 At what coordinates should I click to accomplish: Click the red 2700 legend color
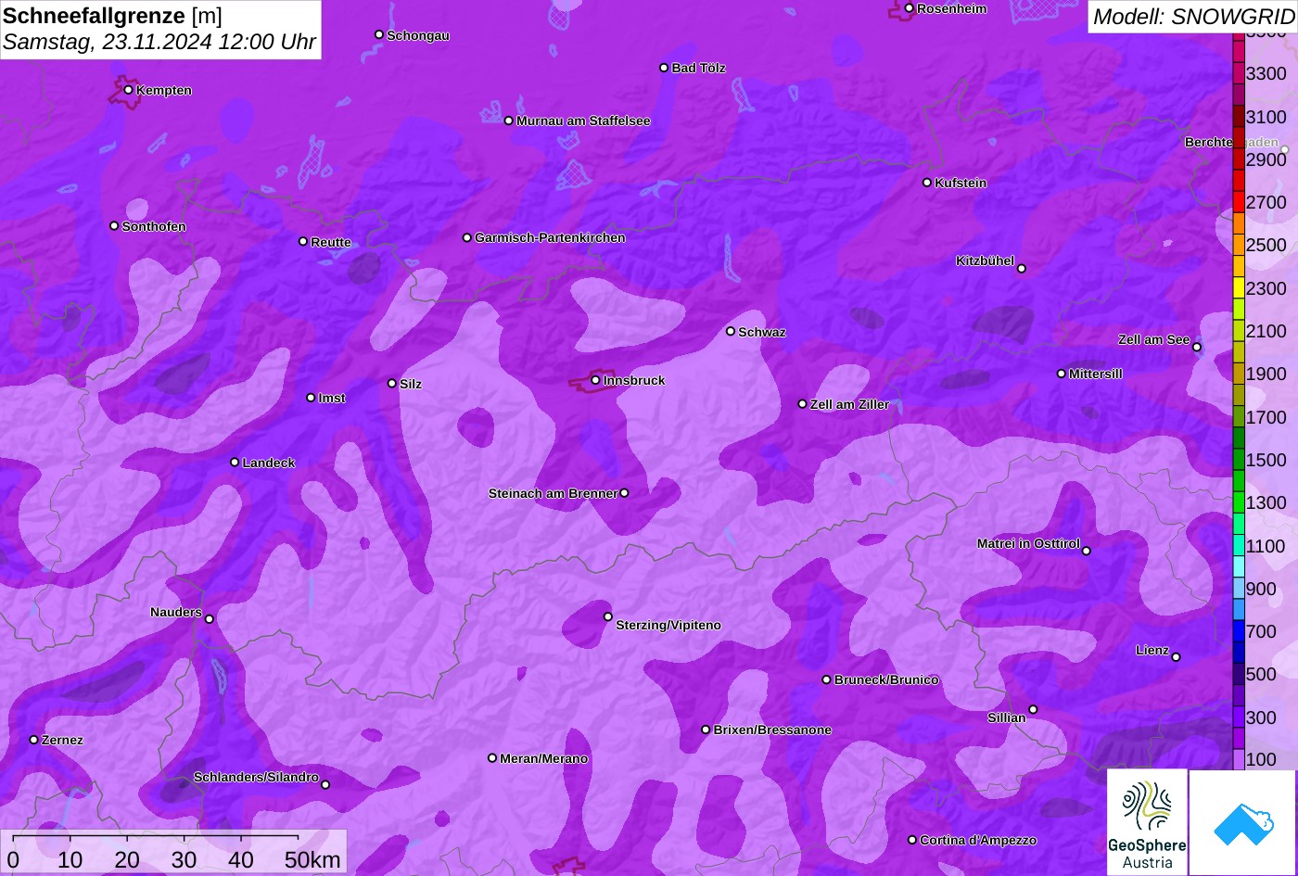point(1239,202)
